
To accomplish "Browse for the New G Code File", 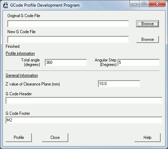I will 147,39.
